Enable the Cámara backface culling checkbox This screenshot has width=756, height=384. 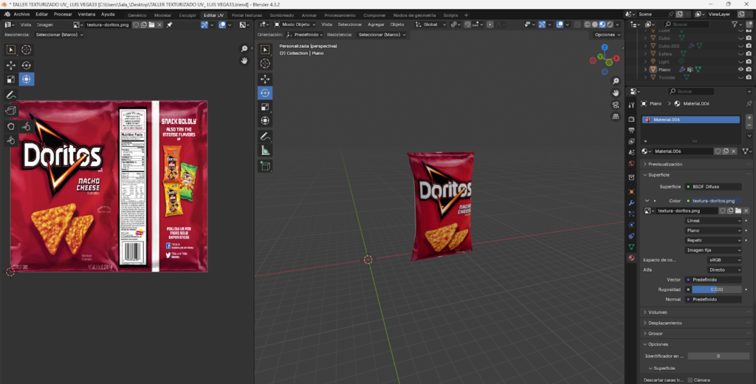click(x=690, y=380)
